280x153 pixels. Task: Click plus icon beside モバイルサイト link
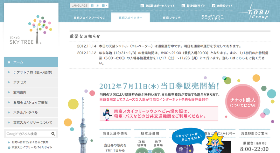9,148
